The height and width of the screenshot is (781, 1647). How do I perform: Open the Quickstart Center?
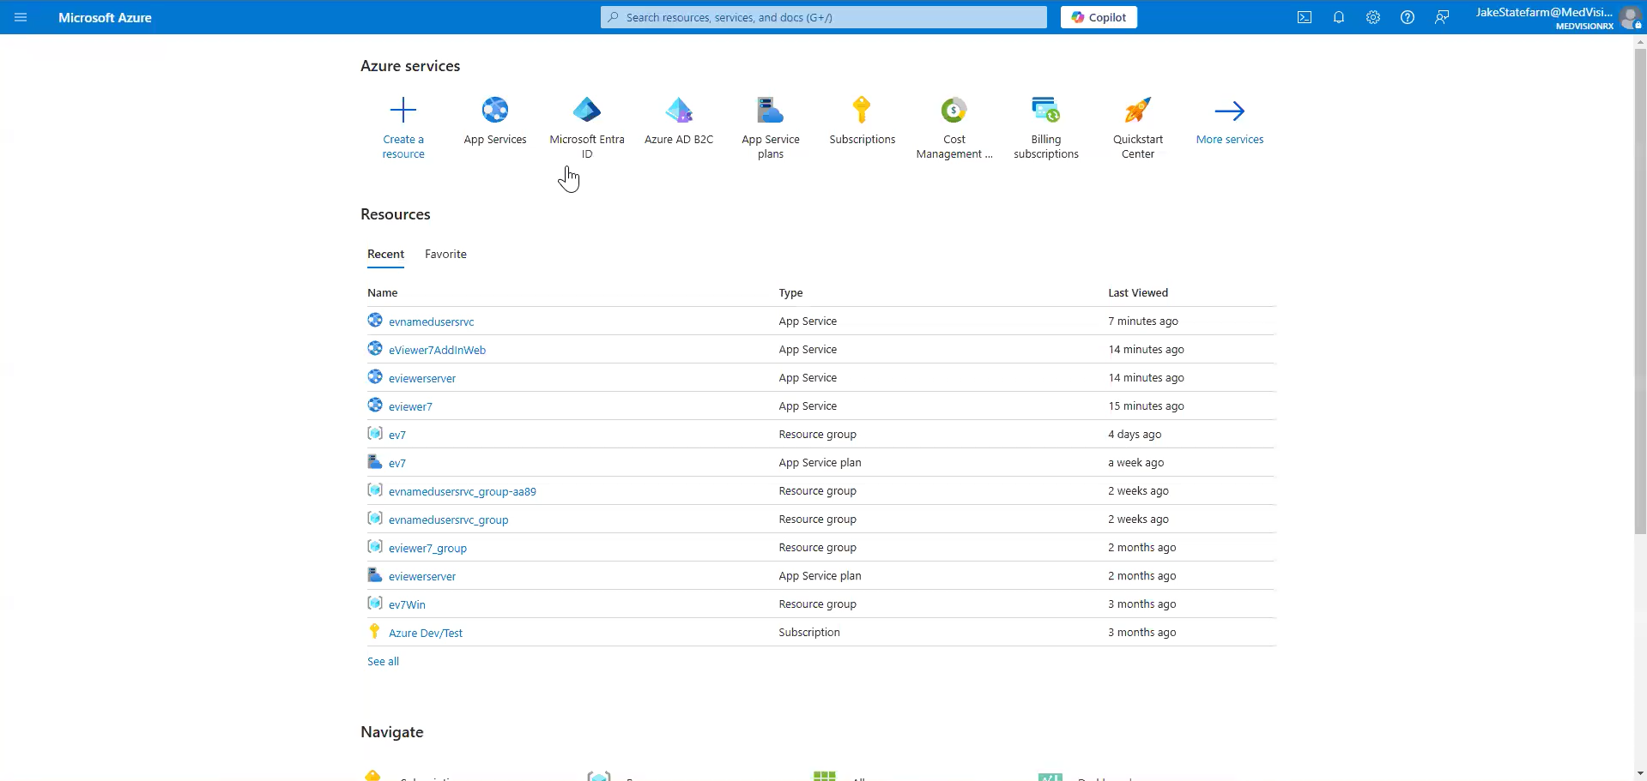coord(1137,120)
